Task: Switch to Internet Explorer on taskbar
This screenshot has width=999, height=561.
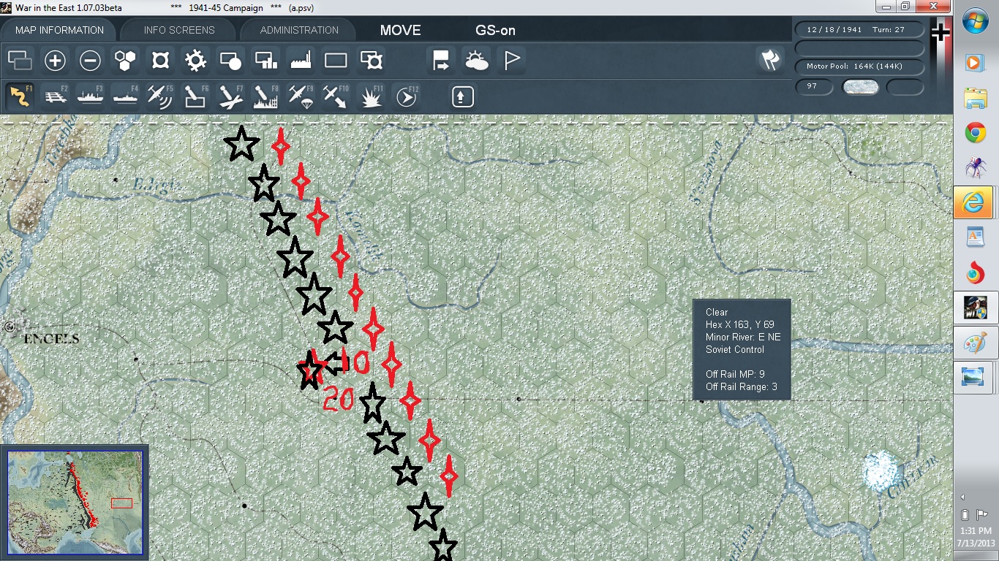Action: [x=974, y=203]
